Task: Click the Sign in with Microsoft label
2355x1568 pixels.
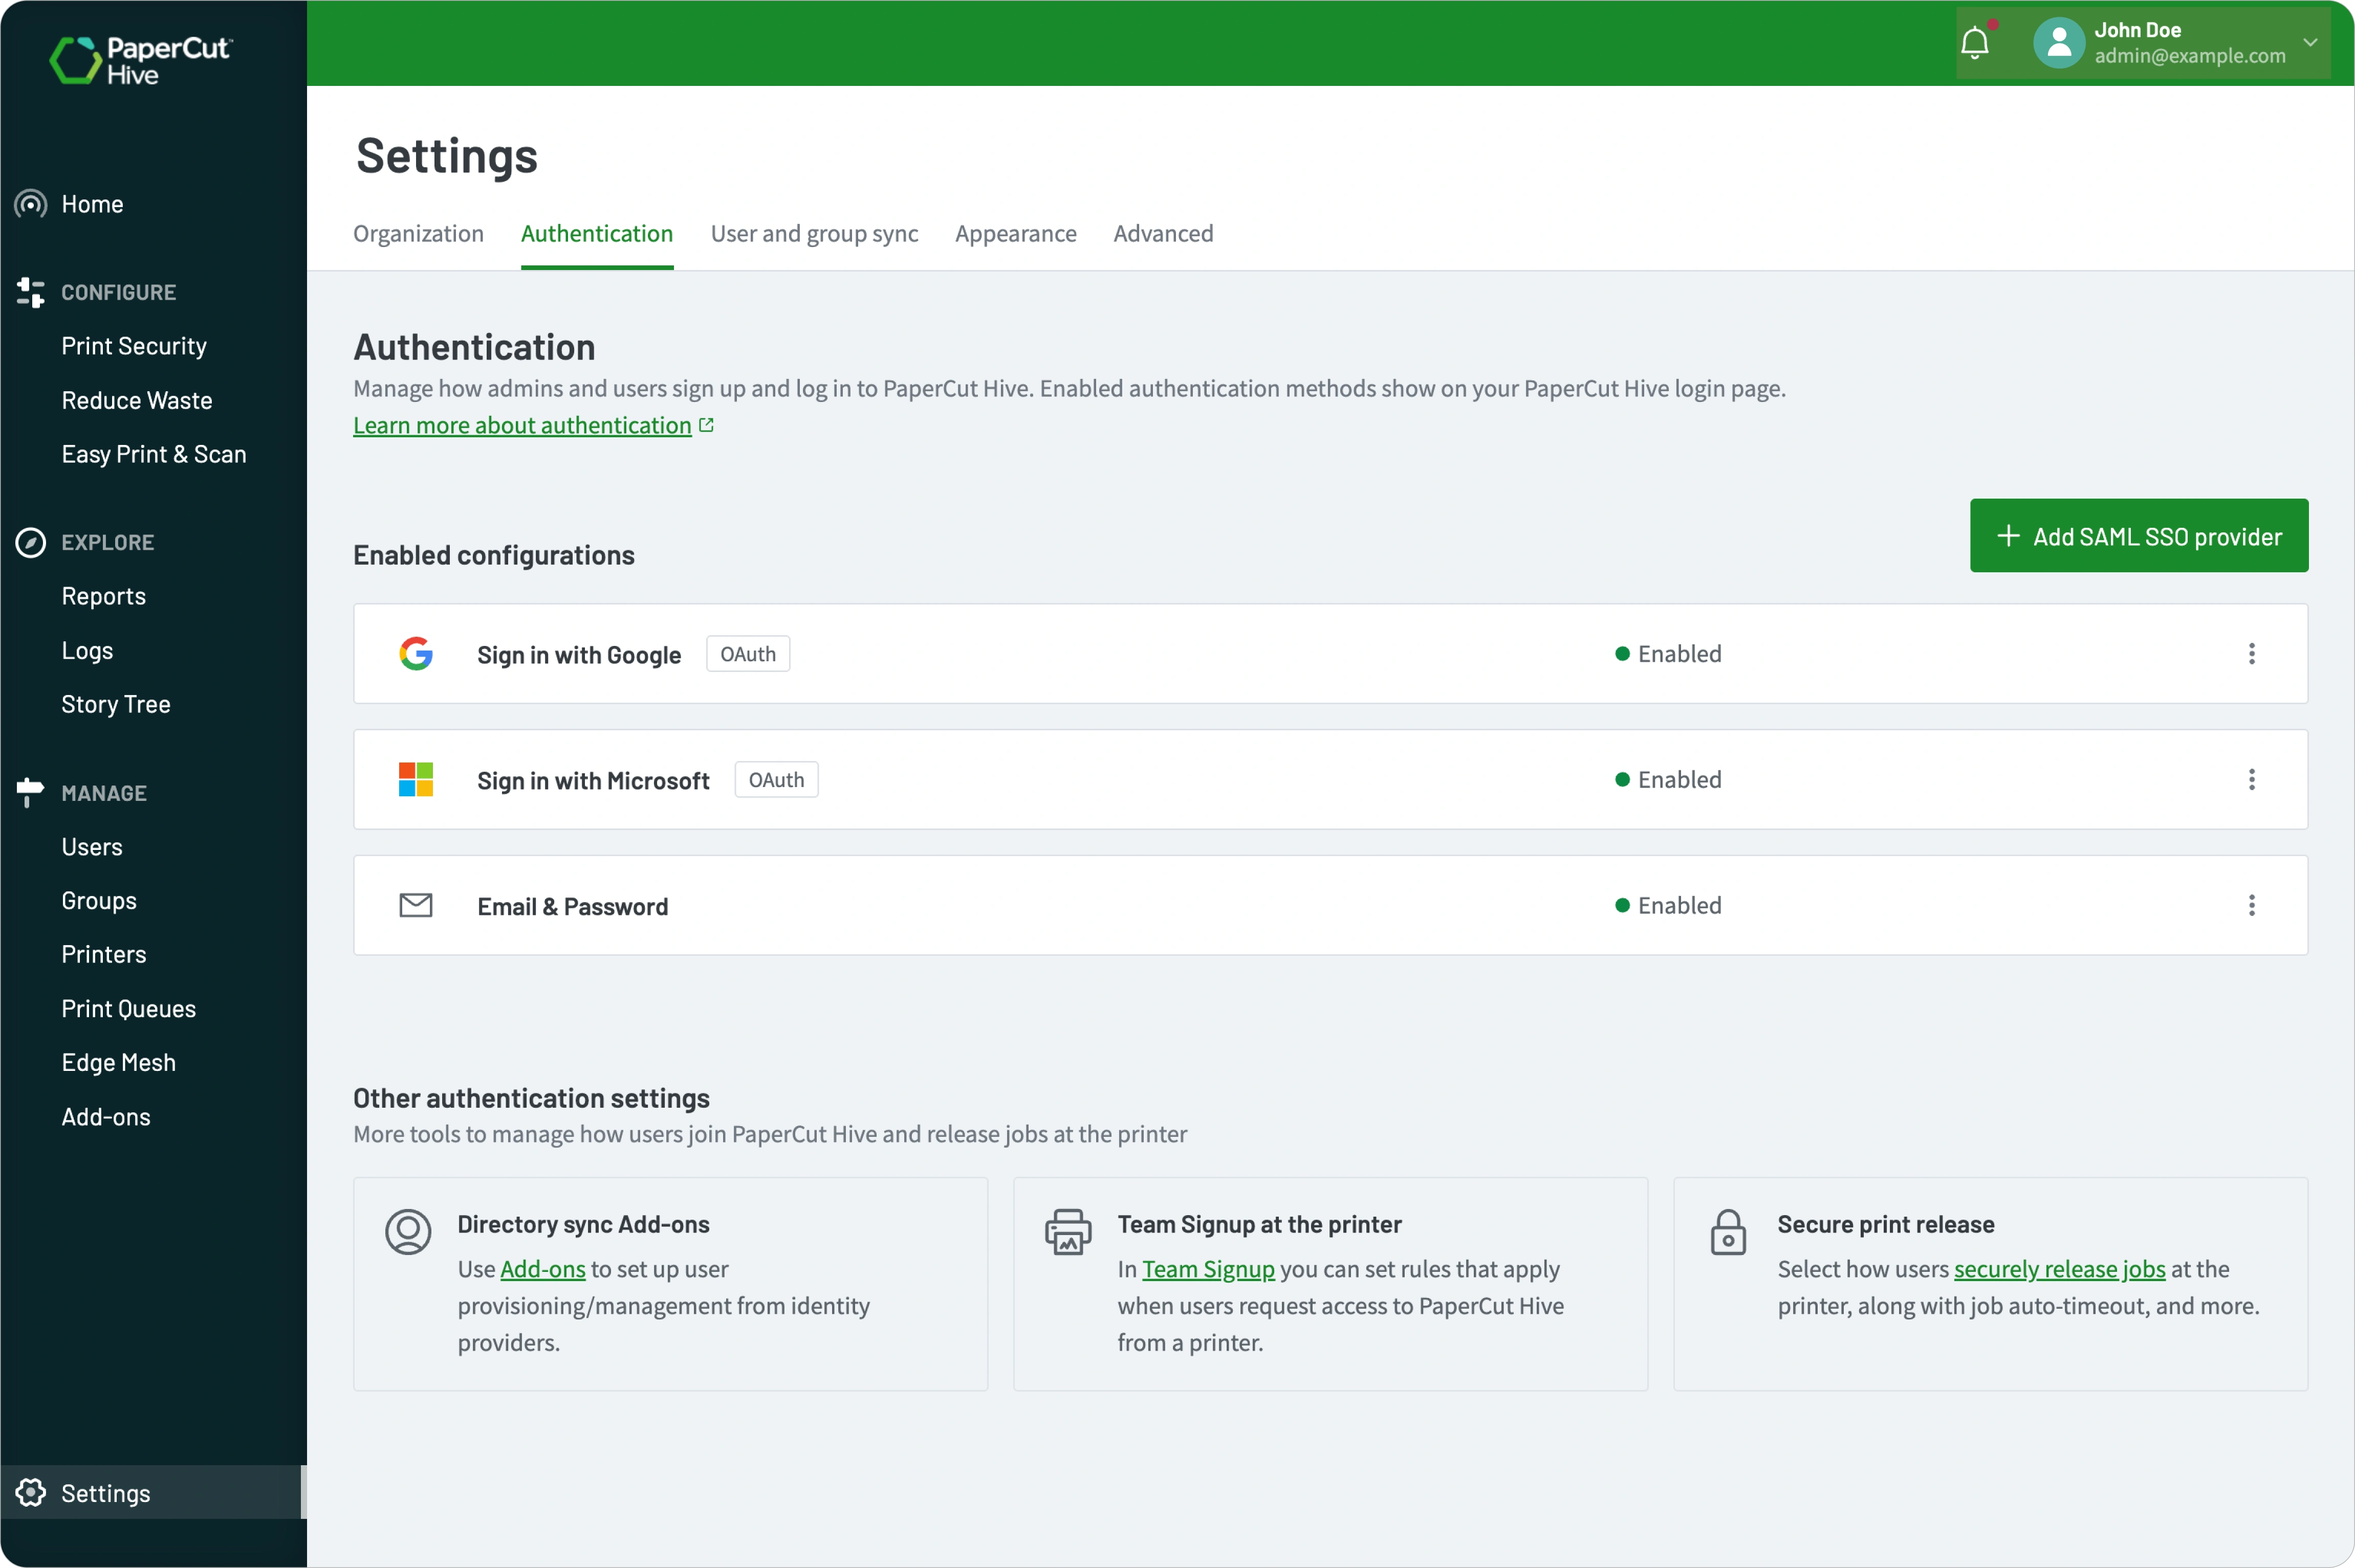Action: pos(593,781)
